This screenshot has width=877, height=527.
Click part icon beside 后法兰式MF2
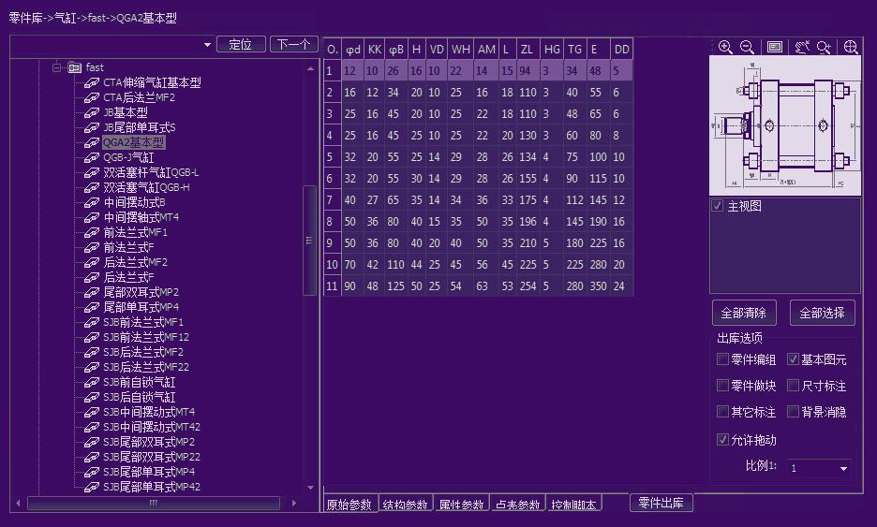click(92, 263)
